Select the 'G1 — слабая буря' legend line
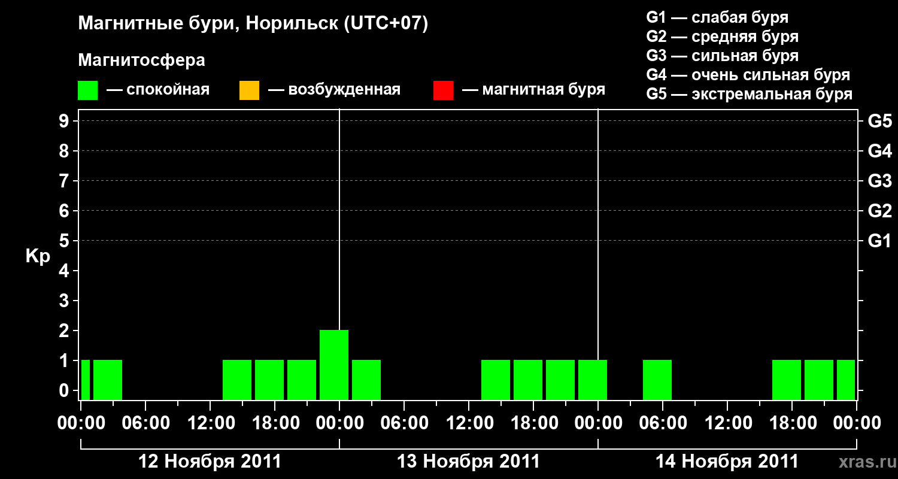This screenshot has width=898, height=479. 717,17
